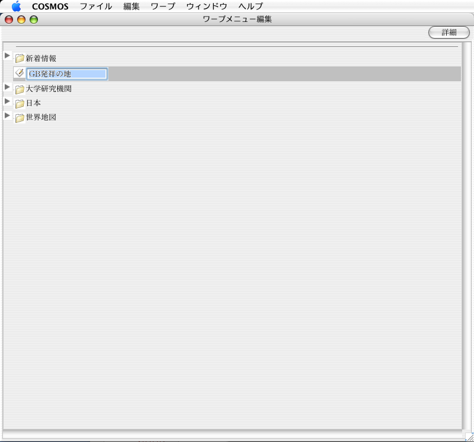This screenshot has height=442, width=474.
Task: Click the window resize grip corner
Action: [469, 437]
